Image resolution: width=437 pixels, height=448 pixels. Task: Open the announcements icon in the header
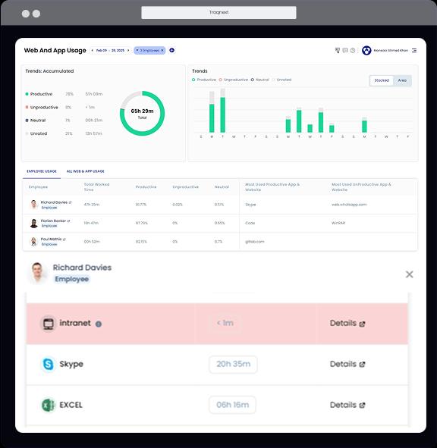click(338, 50)
